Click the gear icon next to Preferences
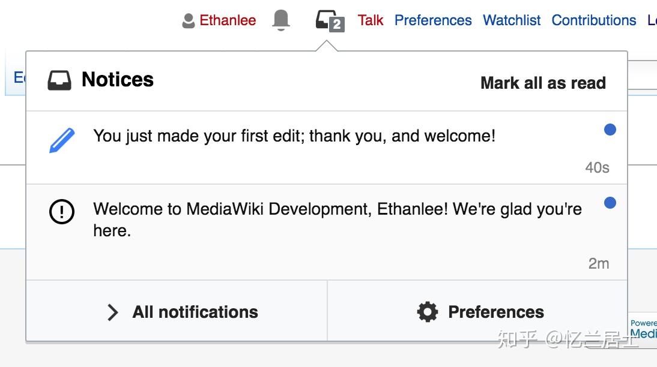The image size is (657, 367). (428, 312)
